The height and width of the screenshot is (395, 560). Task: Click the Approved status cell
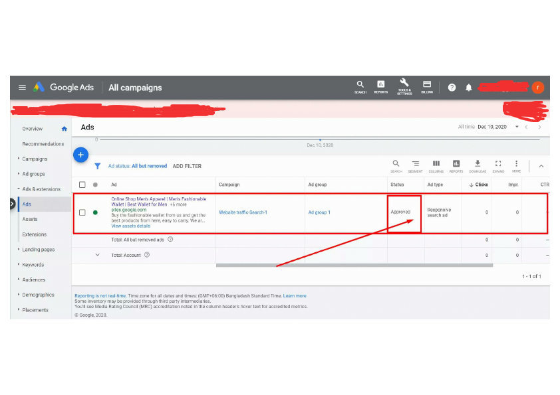point(400,212)
